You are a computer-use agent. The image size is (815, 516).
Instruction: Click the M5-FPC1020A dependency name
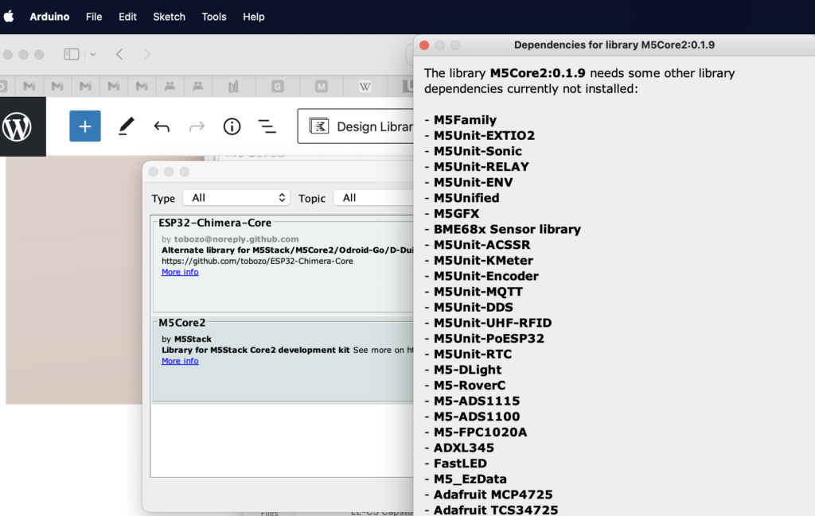pyautogui.click(x=480, y=432)
